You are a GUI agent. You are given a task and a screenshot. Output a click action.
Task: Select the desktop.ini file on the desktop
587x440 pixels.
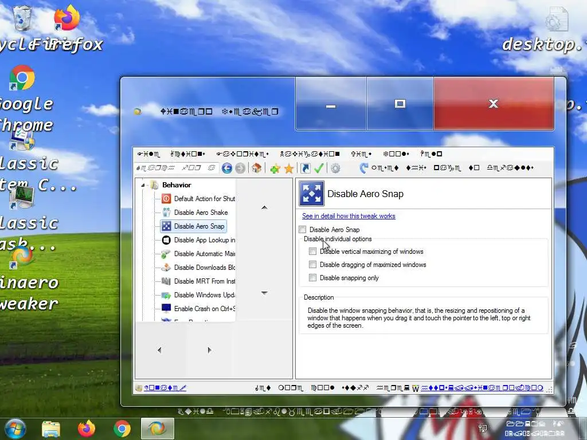pos(556,19)
